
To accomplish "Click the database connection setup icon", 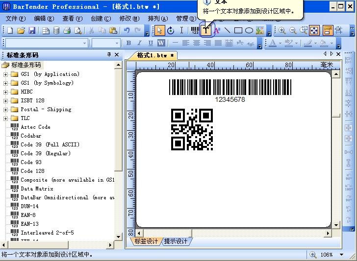I will 56,30.
